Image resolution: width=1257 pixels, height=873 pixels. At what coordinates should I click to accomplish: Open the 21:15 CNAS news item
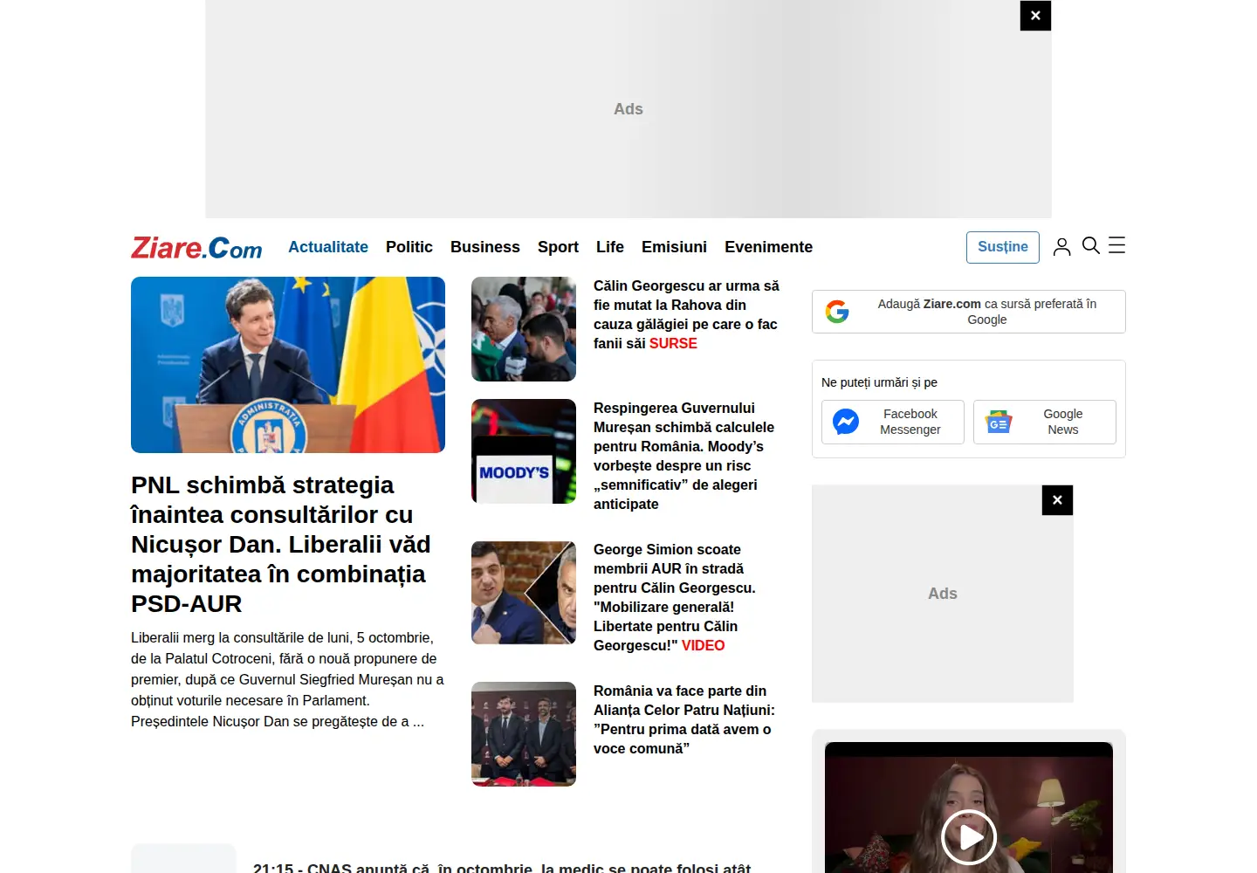pyautogui.click(x=502, y=868)
